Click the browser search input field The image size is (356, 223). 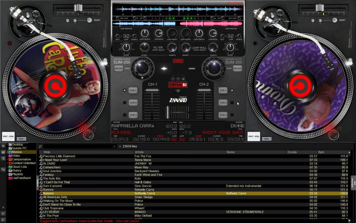[x=80, y=146]
